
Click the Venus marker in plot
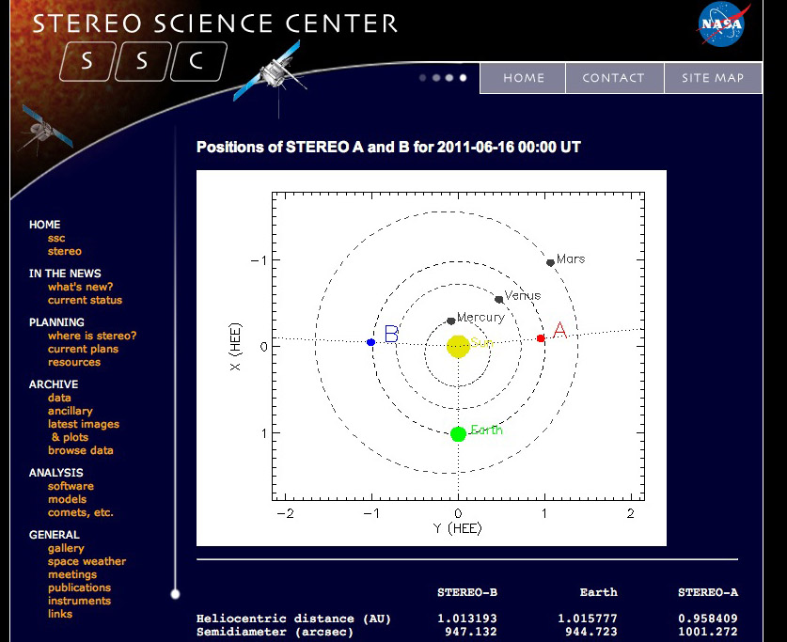pyautogui.click(x=499, y=300)
